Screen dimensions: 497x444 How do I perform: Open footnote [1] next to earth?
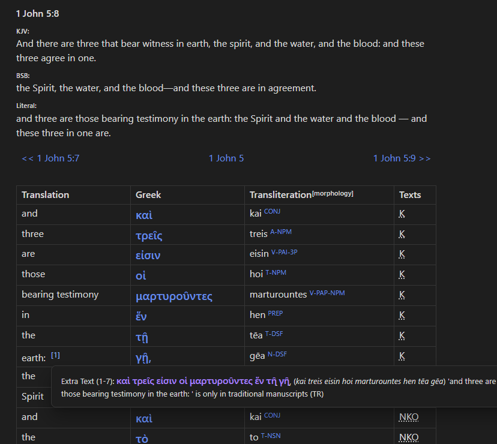(x=55, y=355)
